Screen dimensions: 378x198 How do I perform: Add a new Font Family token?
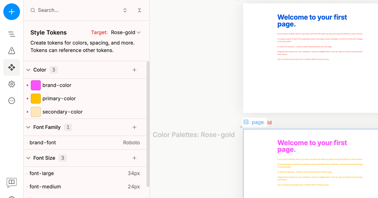tap(134, 127)
